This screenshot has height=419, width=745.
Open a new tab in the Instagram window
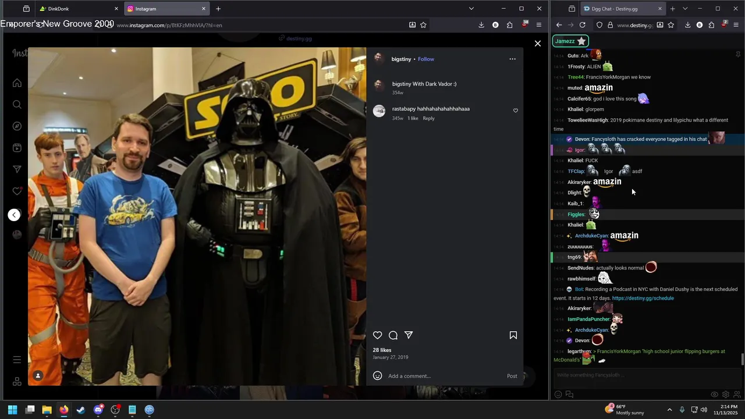pyautogui.click(x=218, y=9)
